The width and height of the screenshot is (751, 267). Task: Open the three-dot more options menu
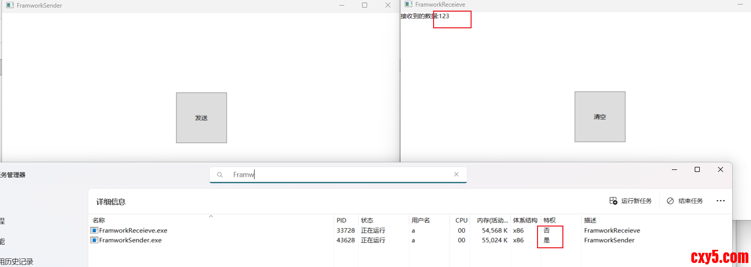[721, 201]
